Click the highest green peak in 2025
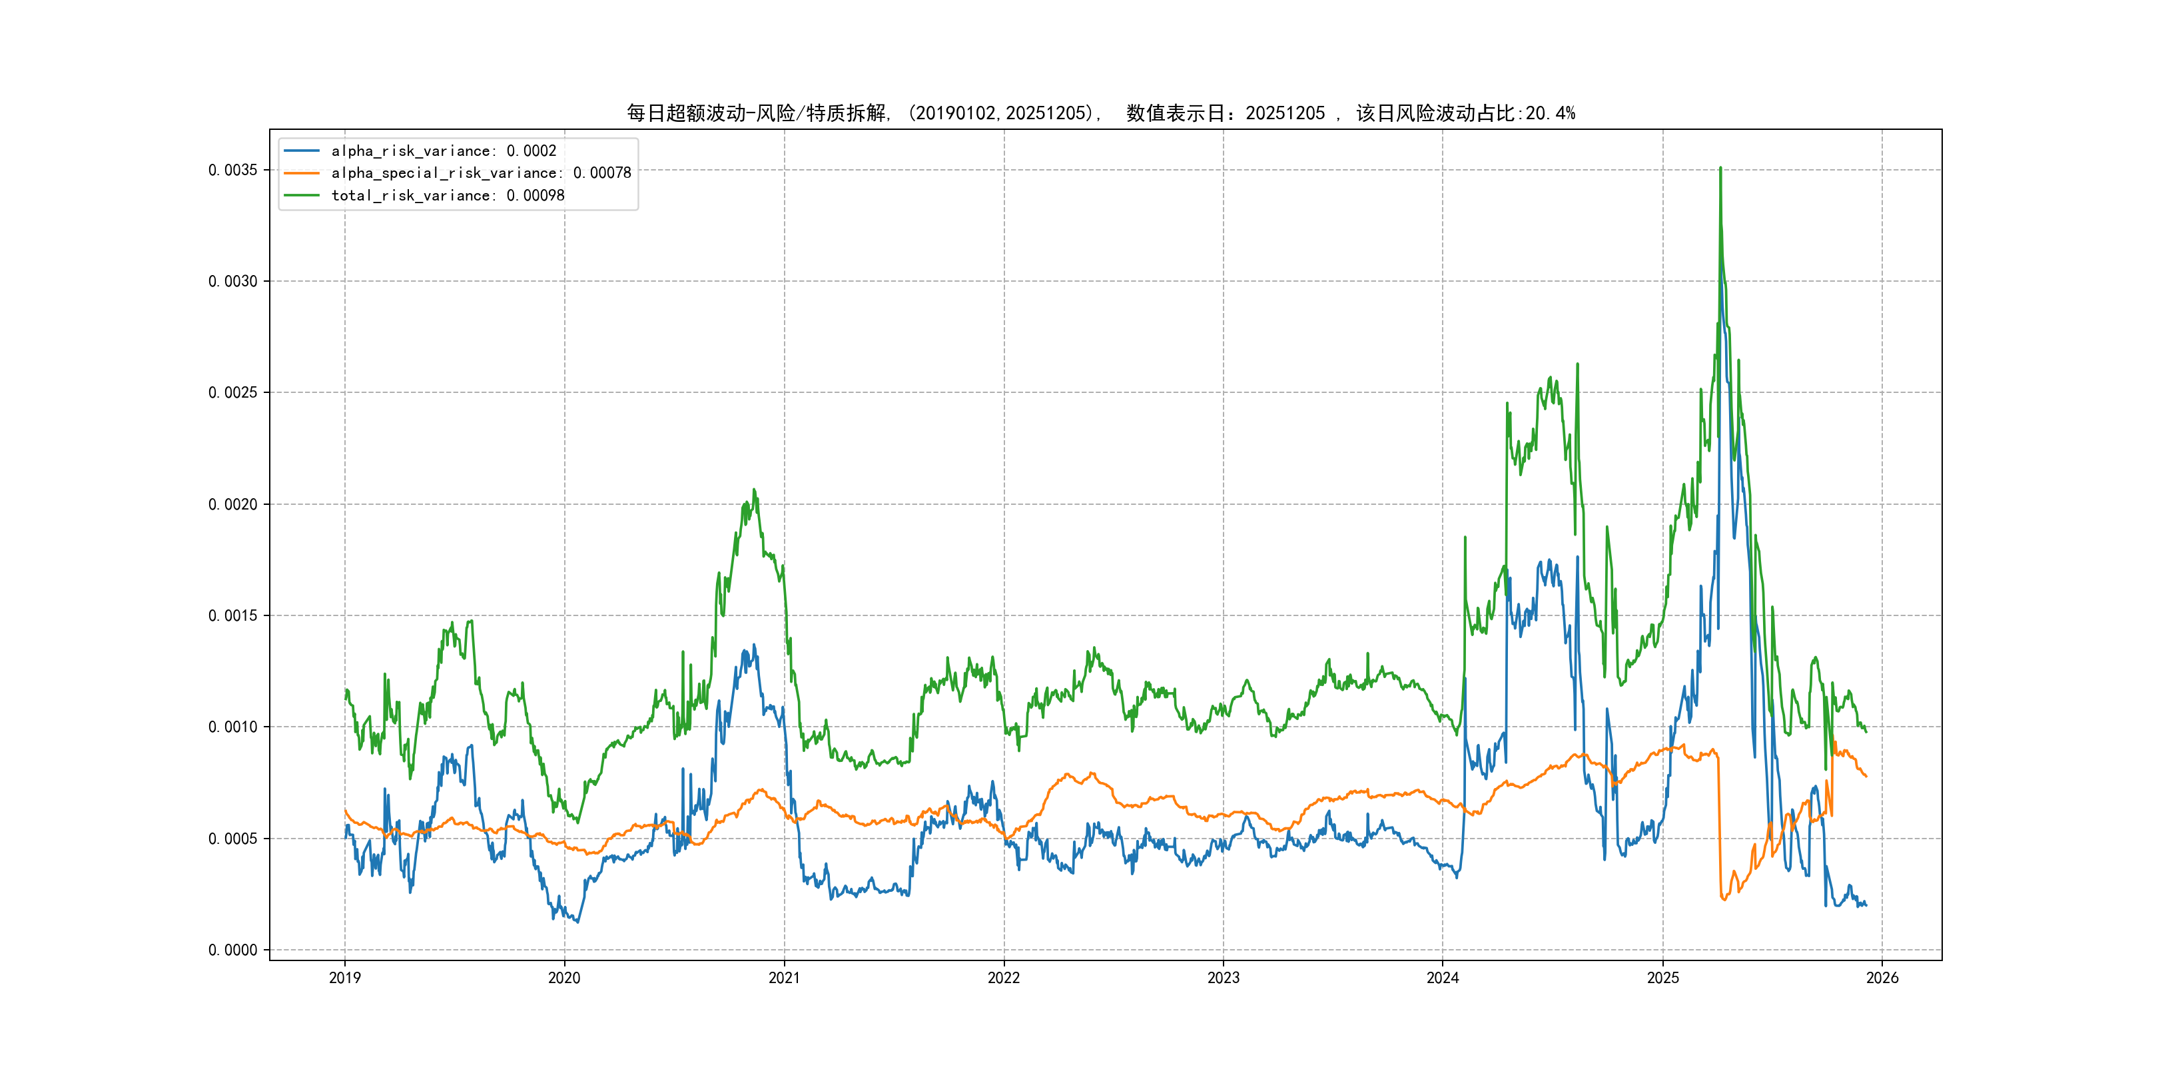 coord(1720,169)
